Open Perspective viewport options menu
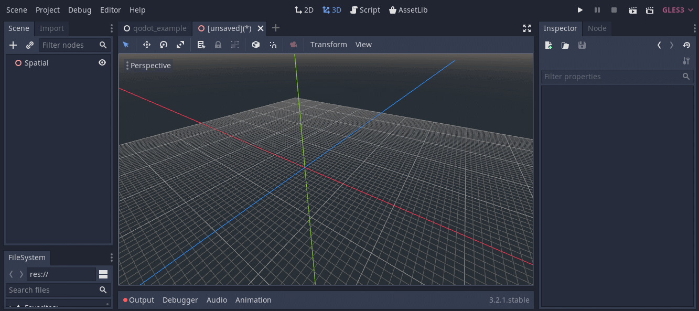 [x=148, y=66]
